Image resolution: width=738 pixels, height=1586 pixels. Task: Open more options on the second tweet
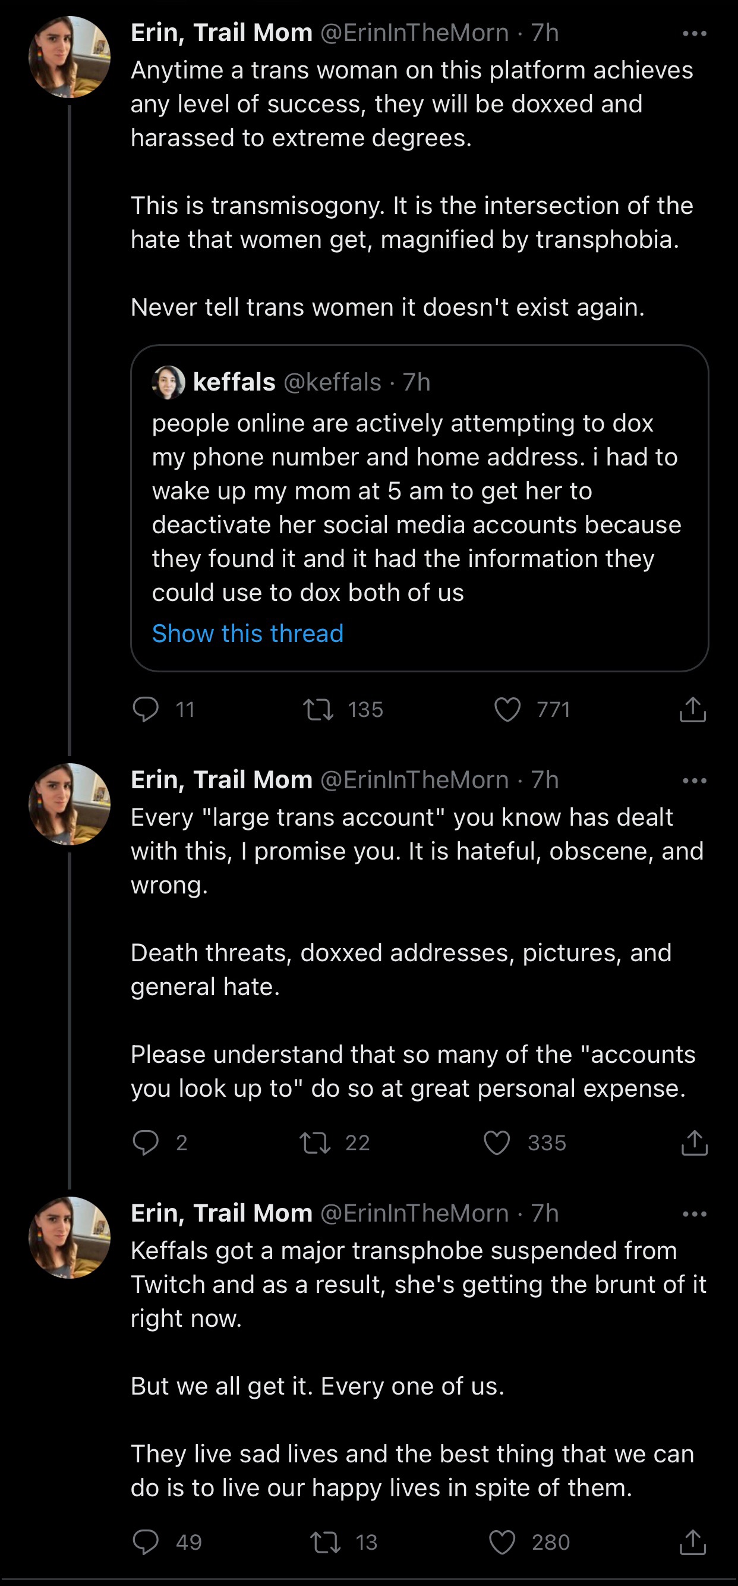coord(694,781)
